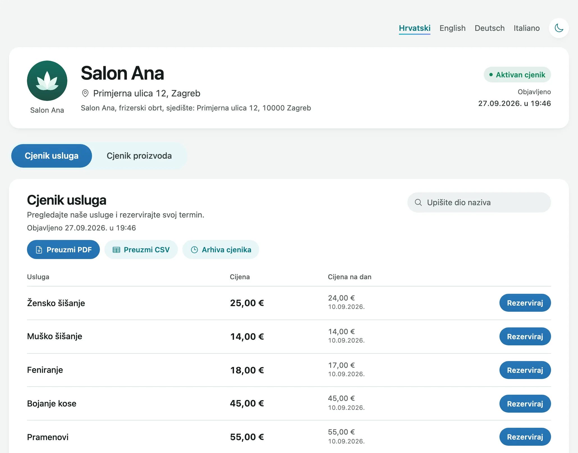
Task: Download the price list via Preuzmi PDF
Action: (x=63, y=249)
